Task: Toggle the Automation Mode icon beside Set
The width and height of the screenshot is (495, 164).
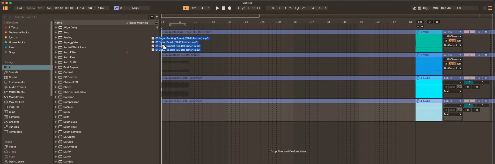Action: pyautogui.click(x=430, y=22)
